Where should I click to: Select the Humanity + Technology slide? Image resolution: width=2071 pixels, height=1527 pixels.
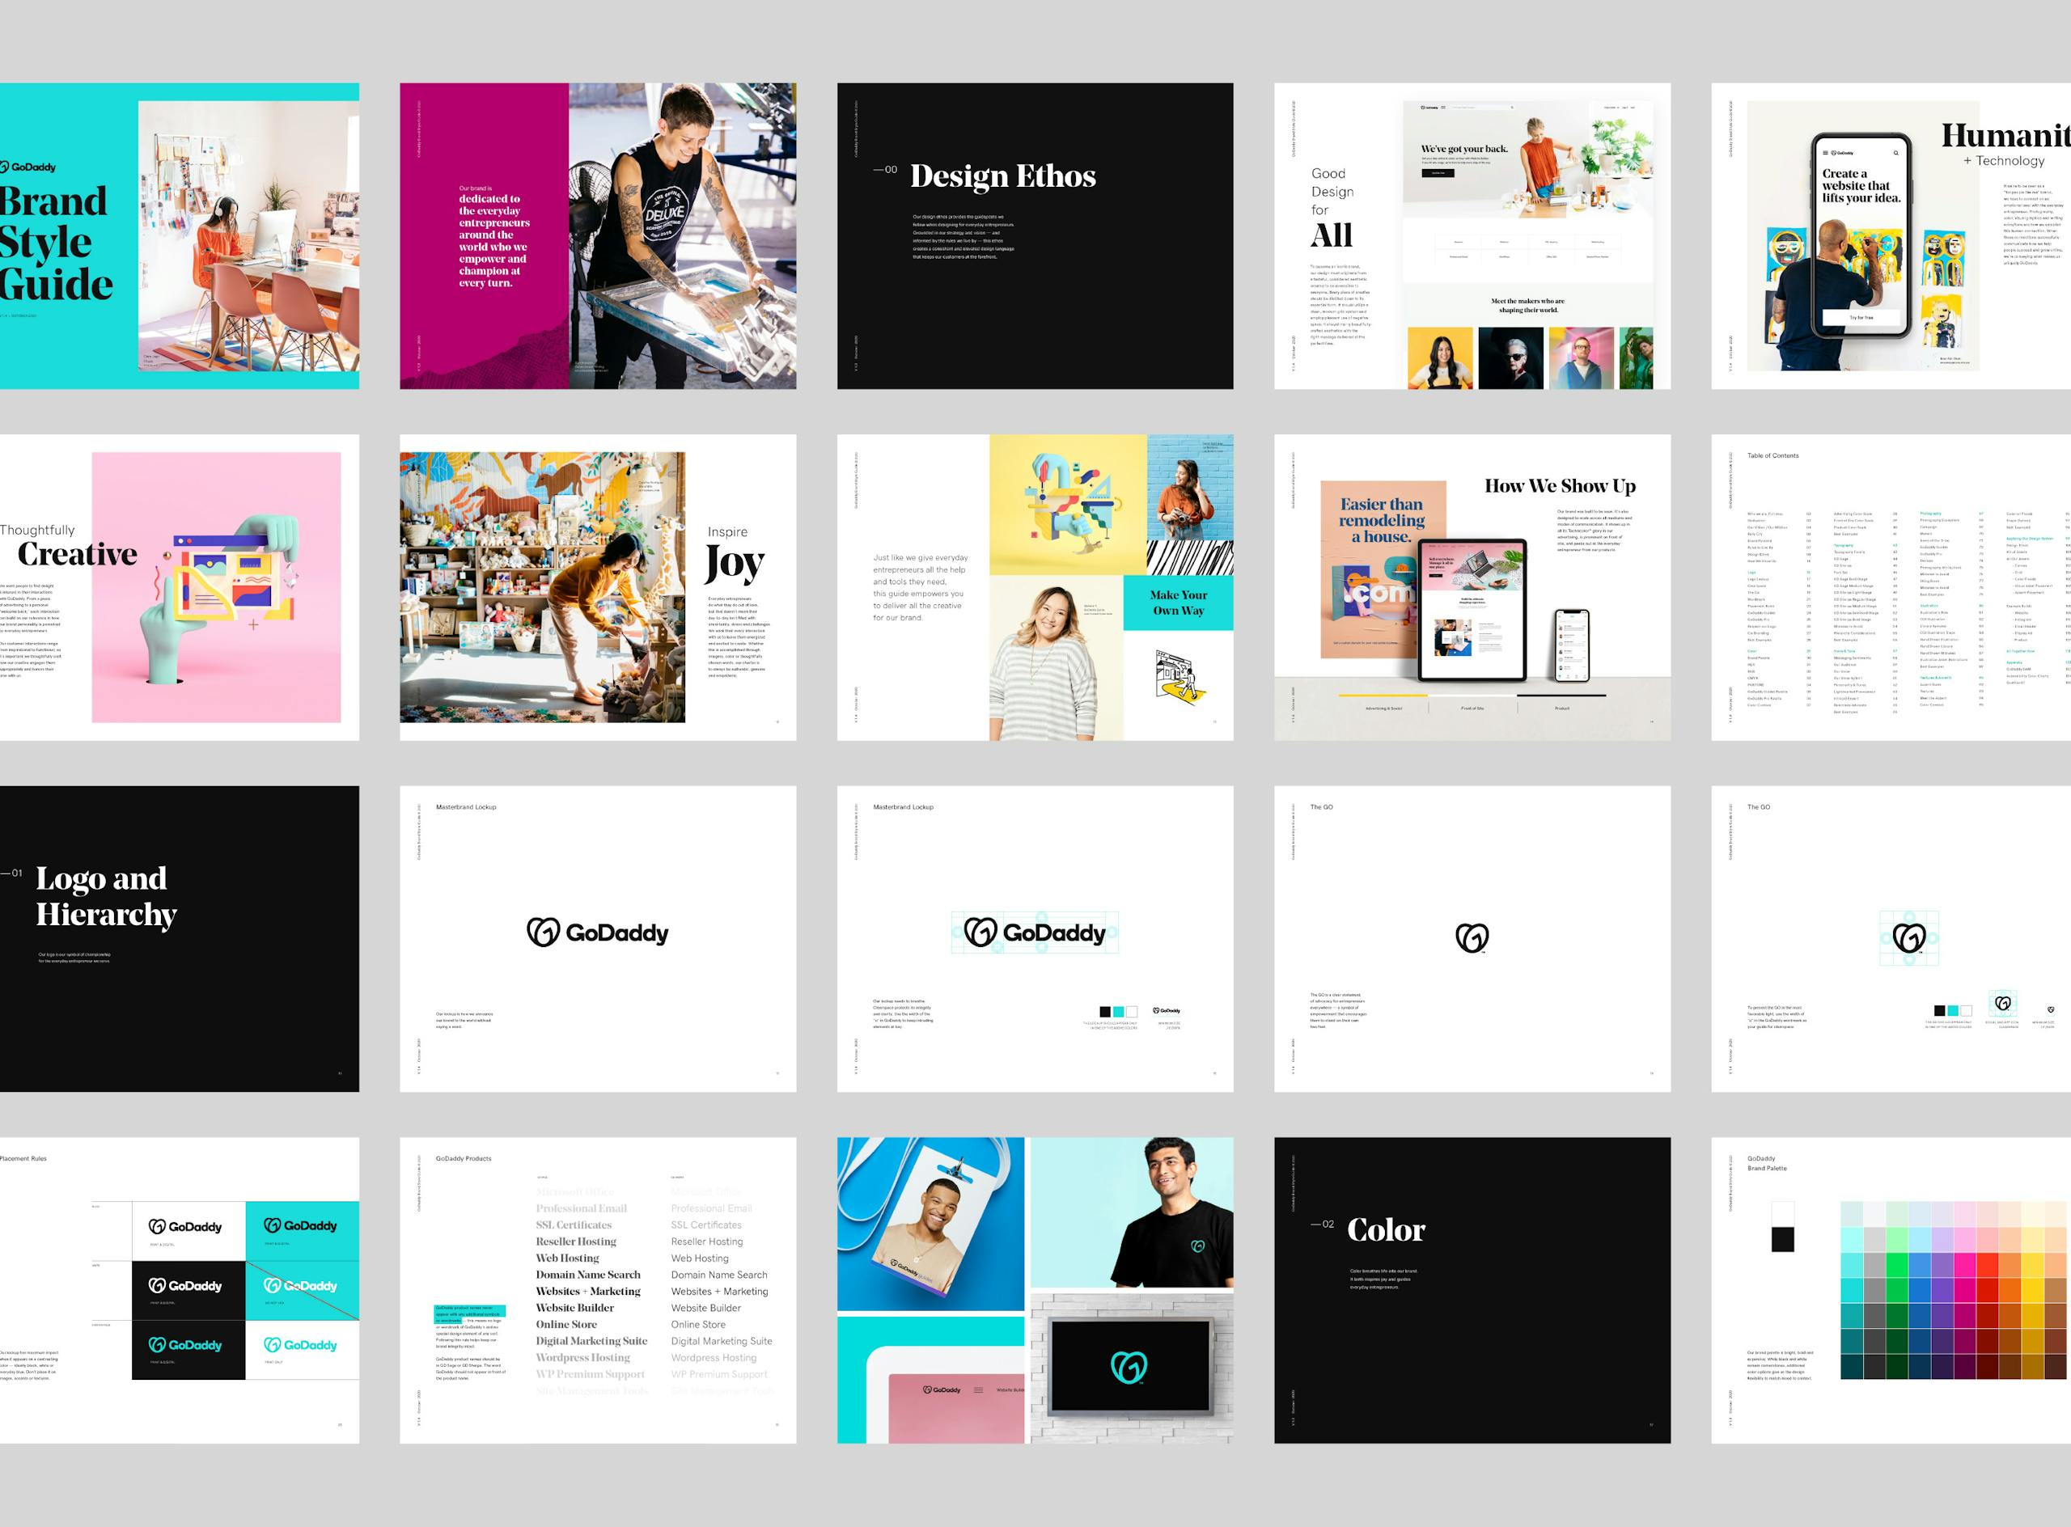(1891, 235)
